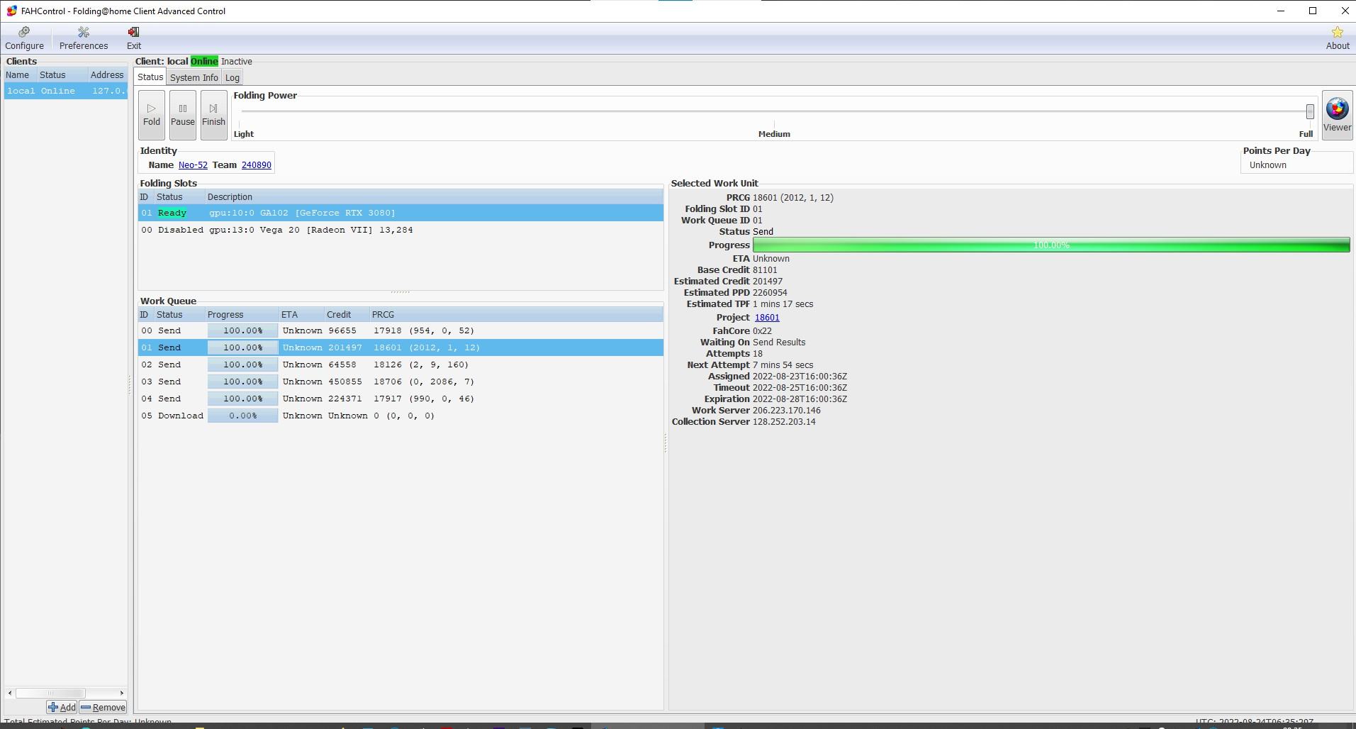Image resolution: width=1356 pixels, height=729 pixels.
Task: Open team 240890 link
Action: (x=256, y=165)
